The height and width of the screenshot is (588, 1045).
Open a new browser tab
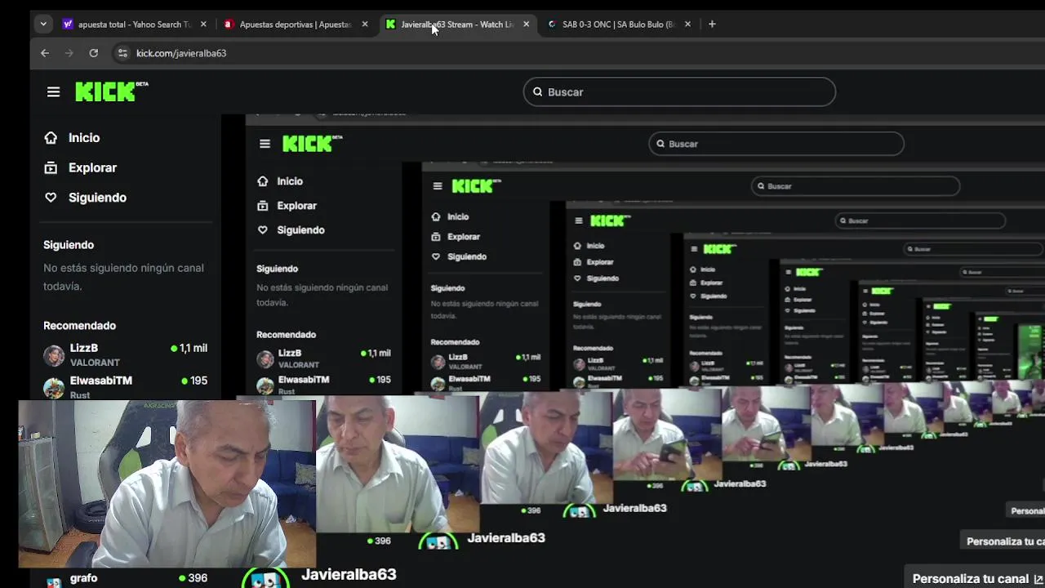(x=712, y=24)
